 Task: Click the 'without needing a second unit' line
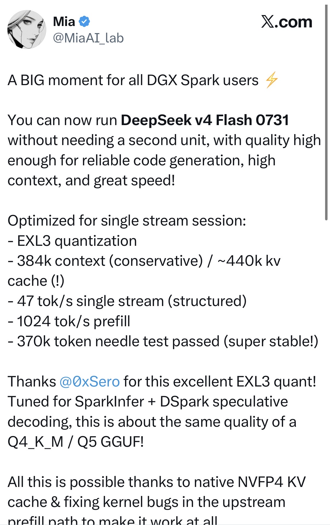(164, 140)
